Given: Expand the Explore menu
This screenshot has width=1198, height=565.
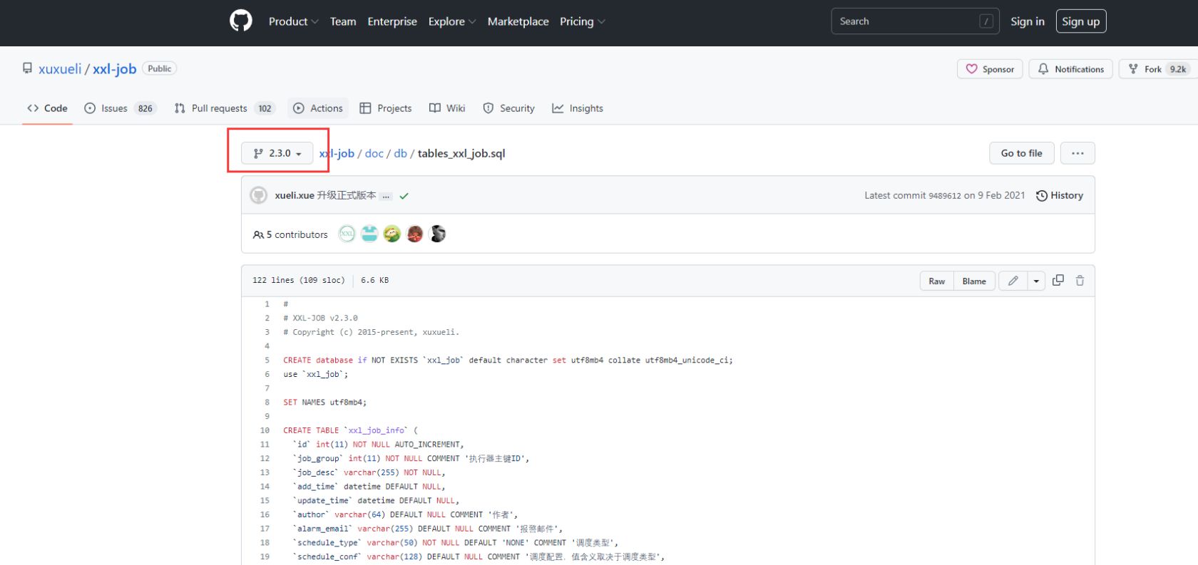Looking at the screenshot, I should click(x=451, y=21).
